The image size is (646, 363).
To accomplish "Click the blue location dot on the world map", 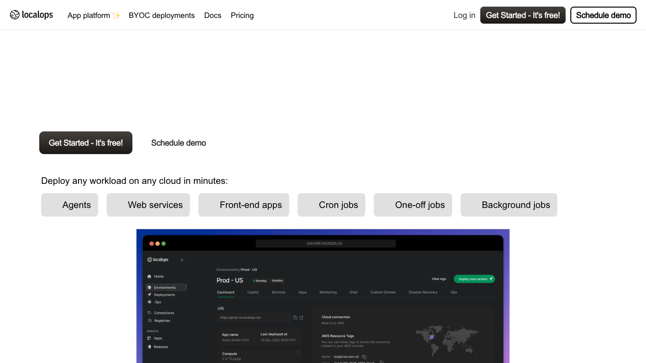I will tap(432, 337).
